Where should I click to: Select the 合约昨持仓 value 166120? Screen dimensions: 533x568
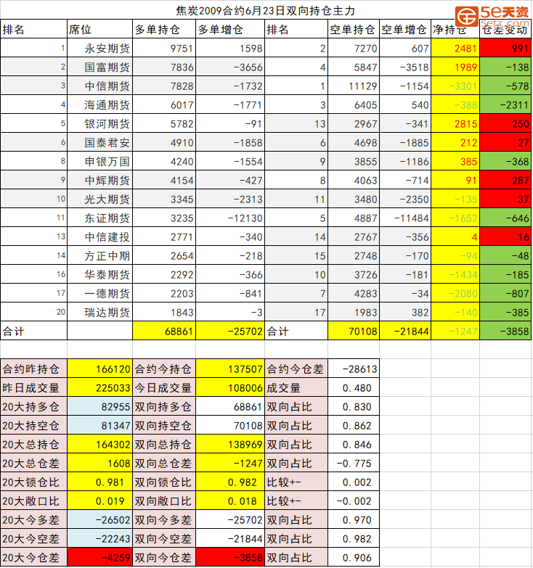pyautogui.click(x=99, y=369)
